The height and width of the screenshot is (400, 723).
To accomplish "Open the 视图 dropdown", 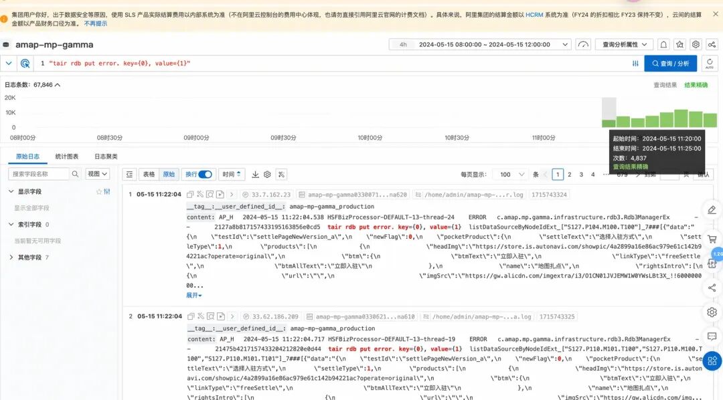I will pyautogui.click(x=97, y=174).
